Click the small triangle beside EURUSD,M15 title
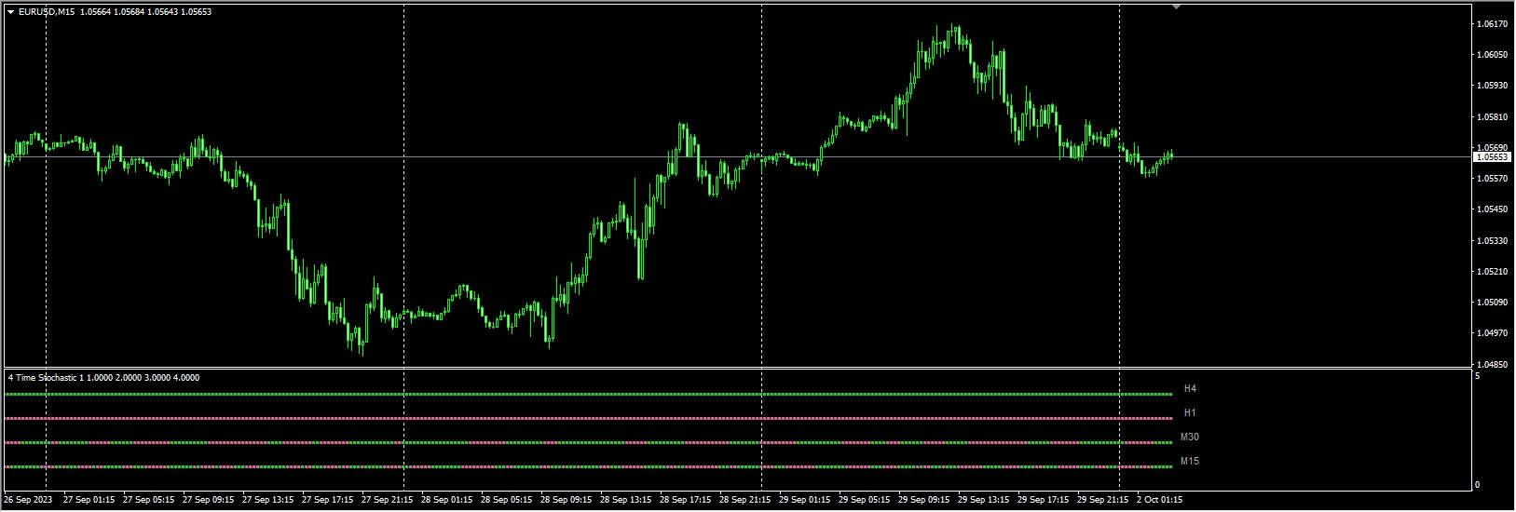This screenshot has width=1516, height=512. tap(10, 12)
